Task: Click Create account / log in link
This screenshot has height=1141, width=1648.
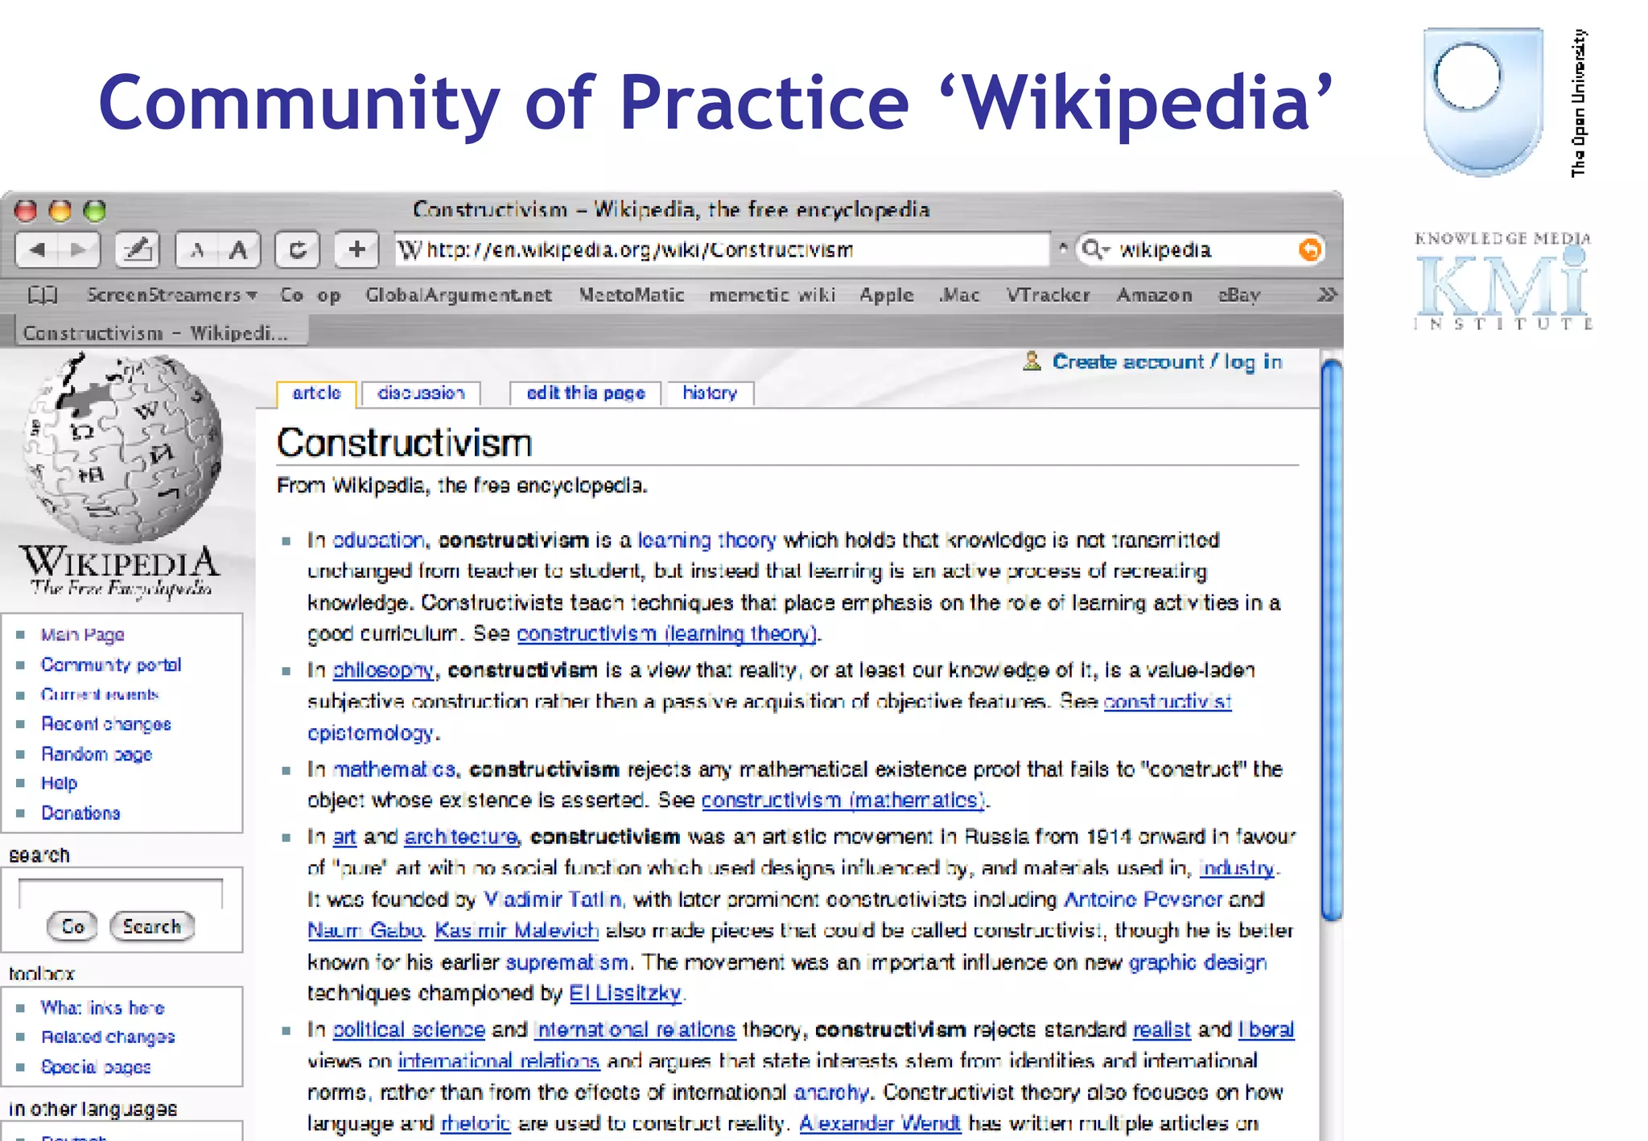Action: 1167,362
